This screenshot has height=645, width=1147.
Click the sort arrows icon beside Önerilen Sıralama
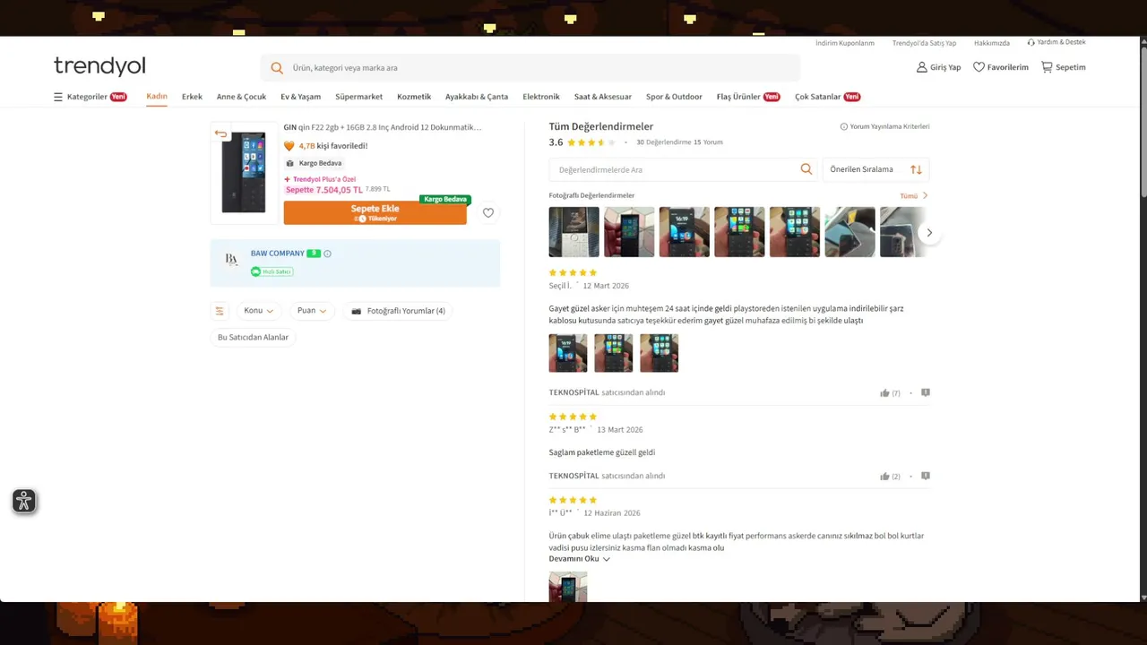click(916, 169)
